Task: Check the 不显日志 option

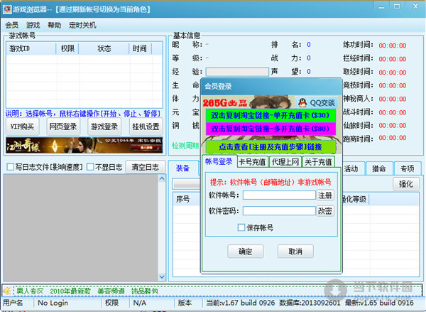Action: [90, 168]
